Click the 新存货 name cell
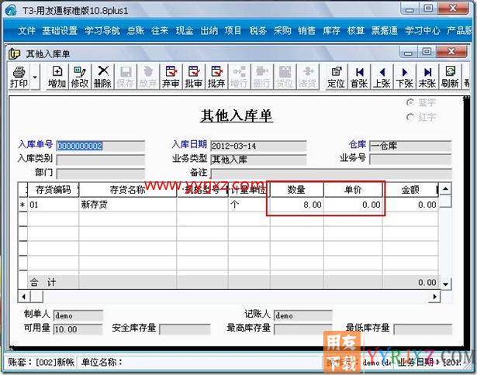Screen dimensions: 477x375 pos(128,205)
